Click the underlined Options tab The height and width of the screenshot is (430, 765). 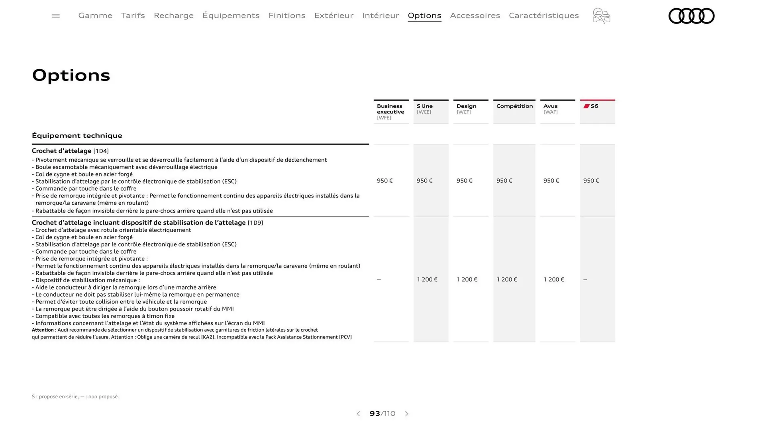pyautogui.click(x=424, y=16)
